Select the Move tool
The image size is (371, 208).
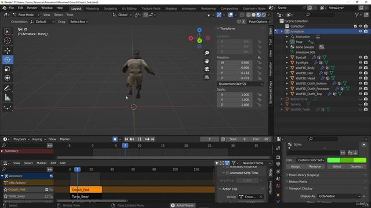tap(8, 50)
